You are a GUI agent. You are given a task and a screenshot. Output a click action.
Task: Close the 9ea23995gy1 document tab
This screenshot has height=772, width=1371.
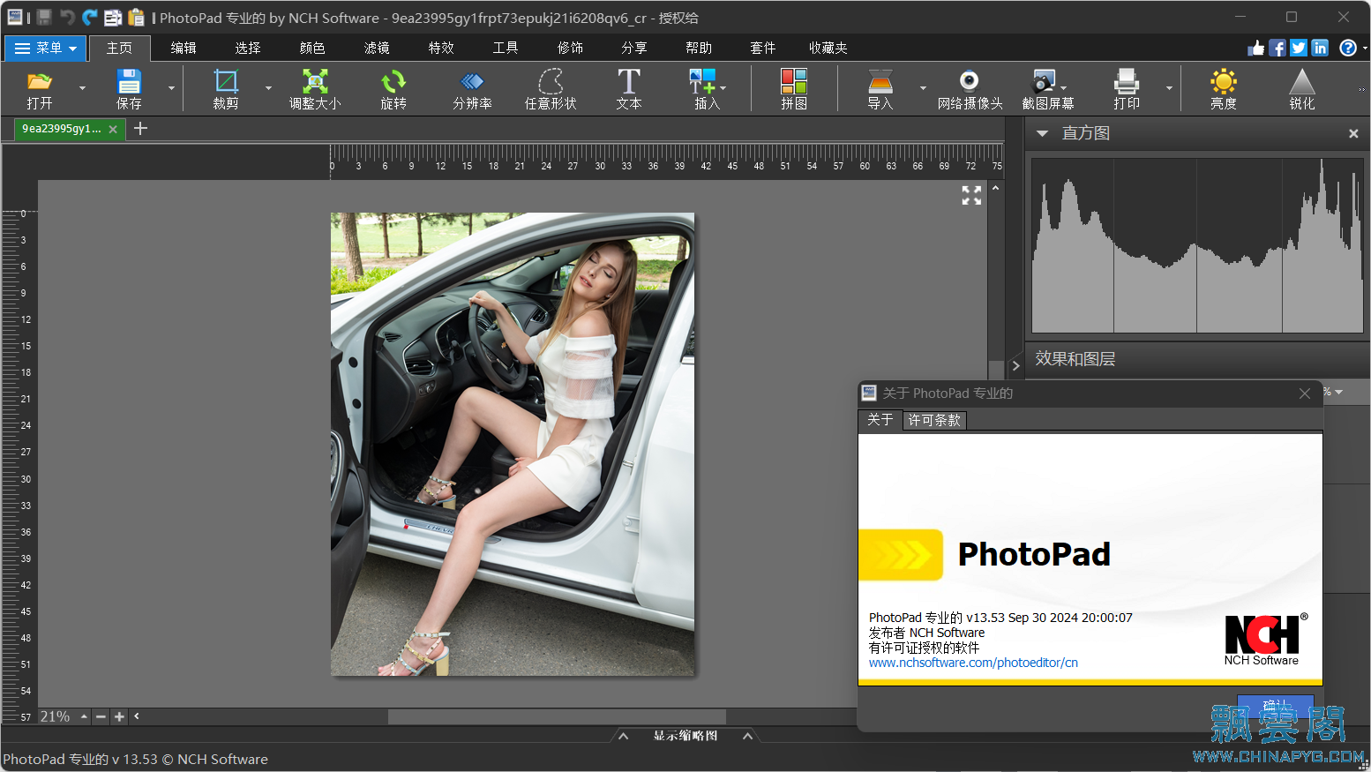(x=113, y=129)
